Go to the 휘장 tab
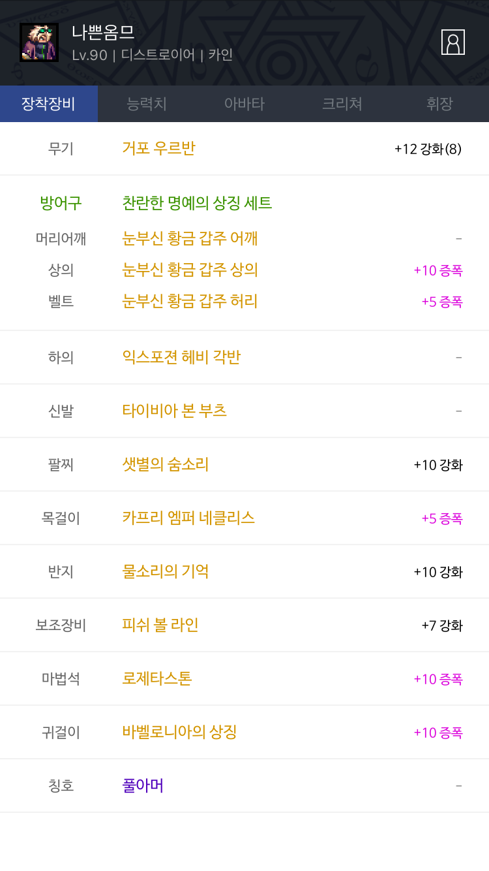The image size is (489, 871). click(x=439, y=104)
